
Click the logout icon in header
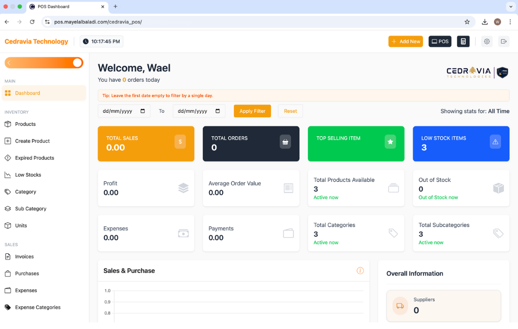(503, 41)
